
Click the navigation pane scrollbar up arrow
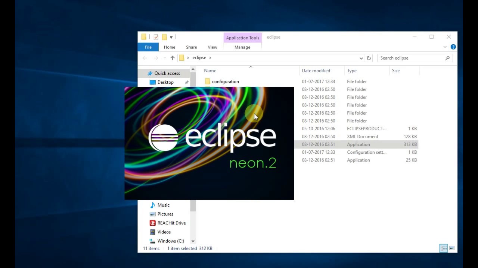[x=193, y=69]
